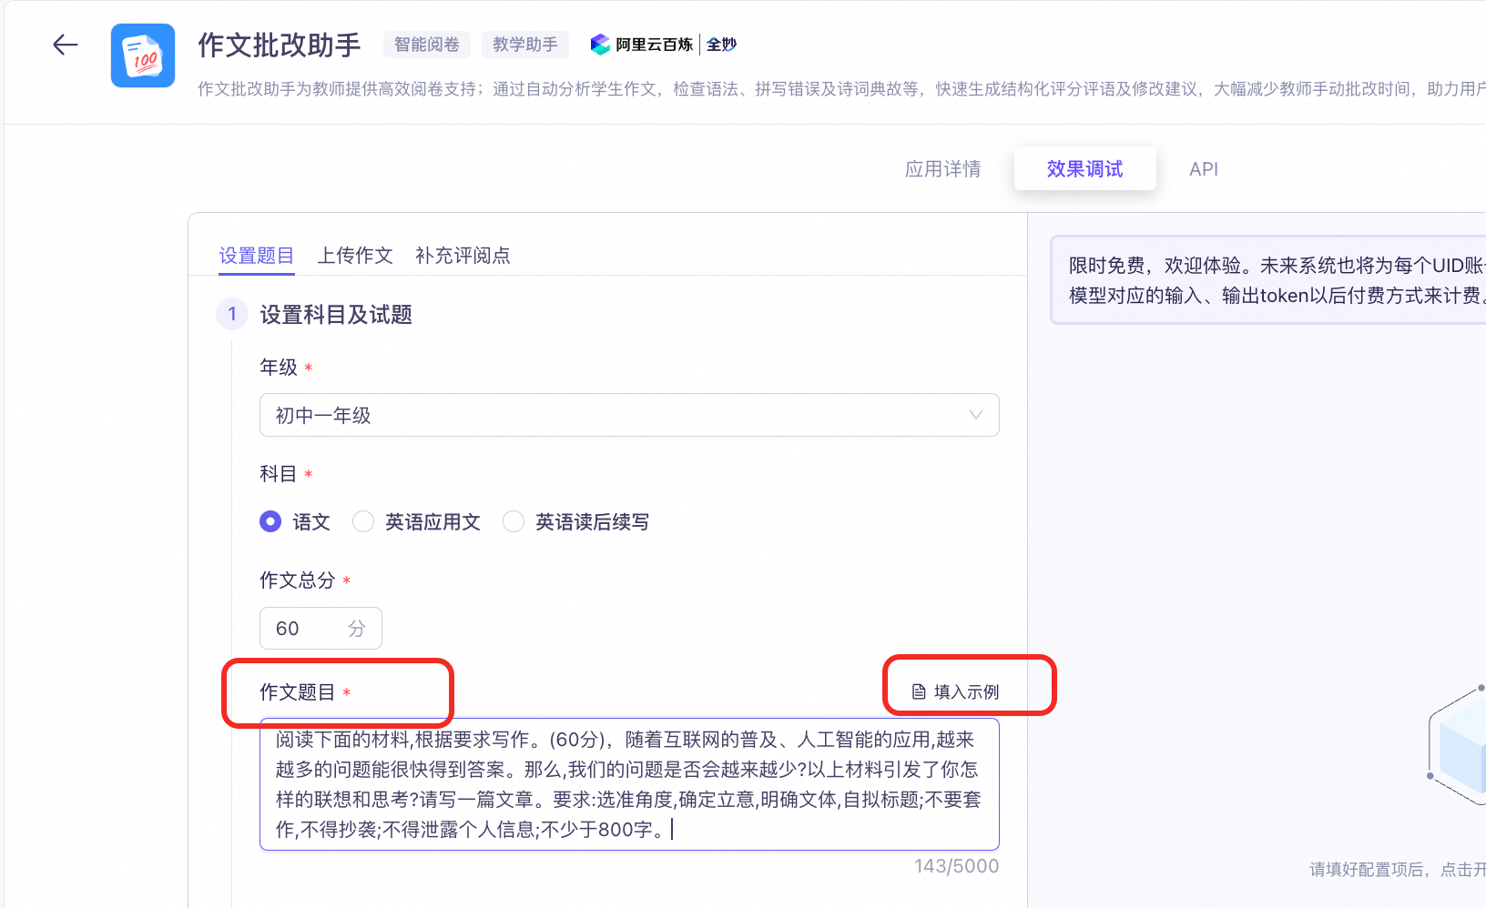Click the 年级 field label

click(x=279, y=368)
